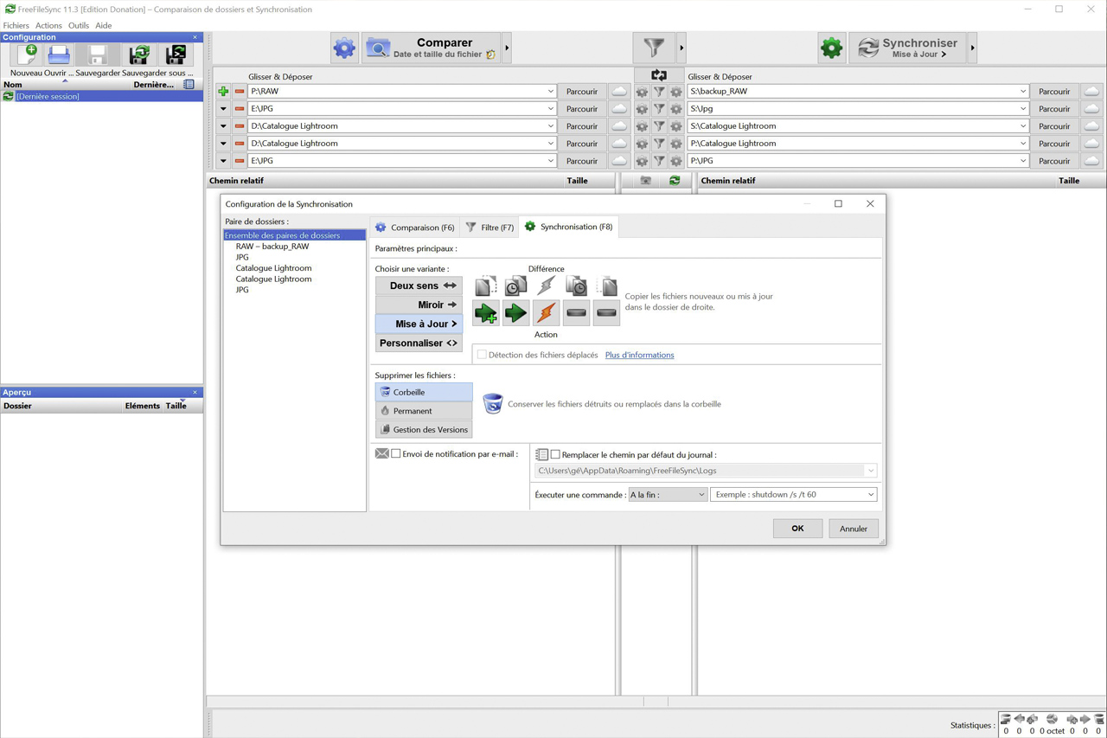This screenshot has width=1107, height=738.
Task: Expand the Synchroniser options arrow
Action: (x=973, y=48)
